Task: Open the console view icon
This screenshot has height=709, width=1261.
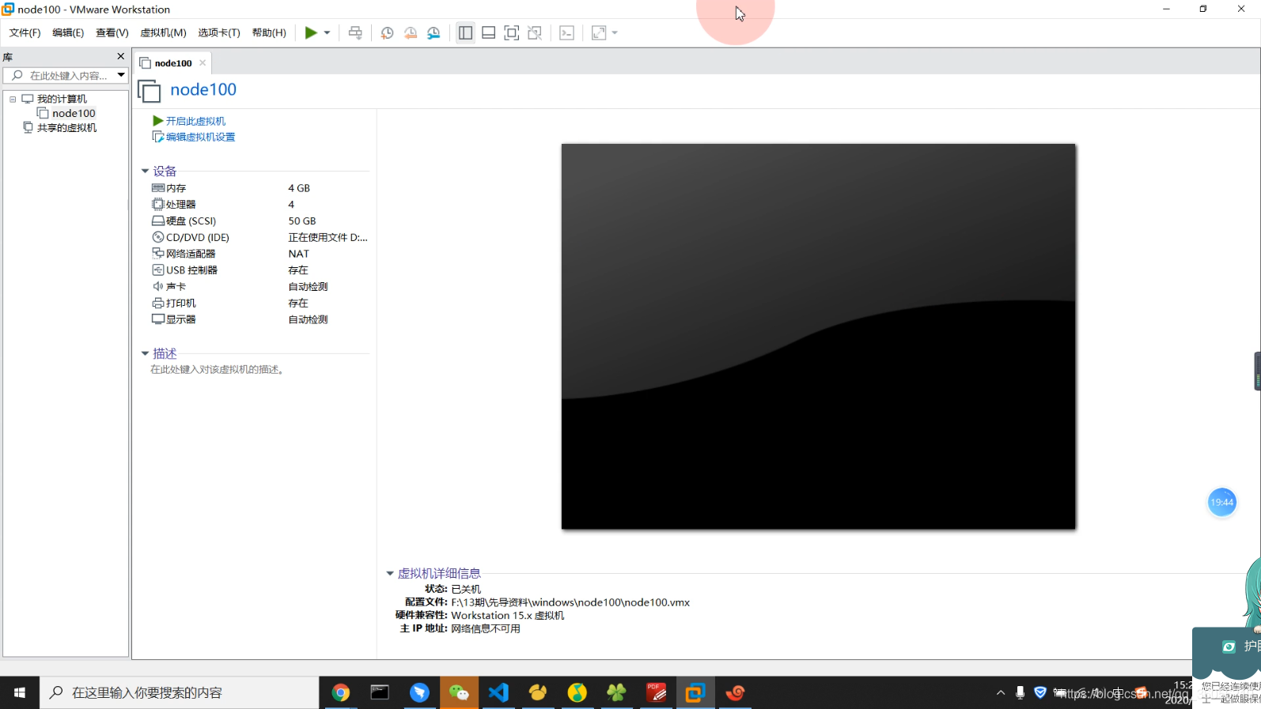Action: (x=566, y=32)
